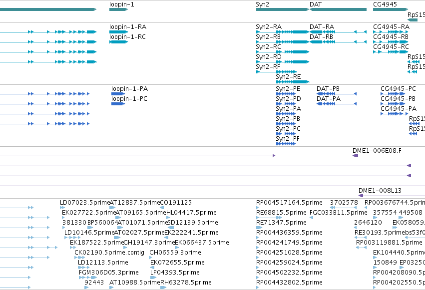Click EST EK066437.5prime
The width and height of the screenshot is (425, 290).
click(x=177, y=248)
